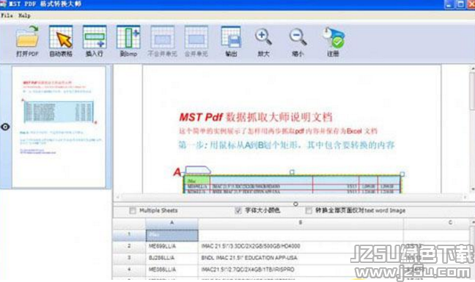The image size is (475, 282).
Task: Click cell starting IMAC 21.5"/3.3DC
Action: (x=301, y=247)
